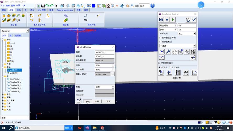
Task: Click the animation filmstrip icon in Simulation Control
Action: 178,73
